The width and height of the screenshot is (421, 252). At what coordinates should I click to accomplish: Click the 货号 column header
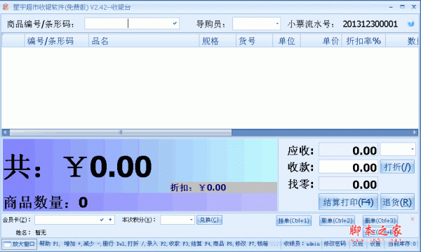[254, 41]
